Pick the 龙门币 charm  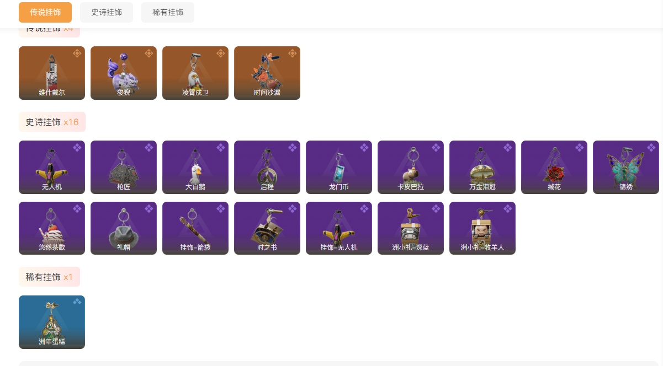click(x=339, y=167)
